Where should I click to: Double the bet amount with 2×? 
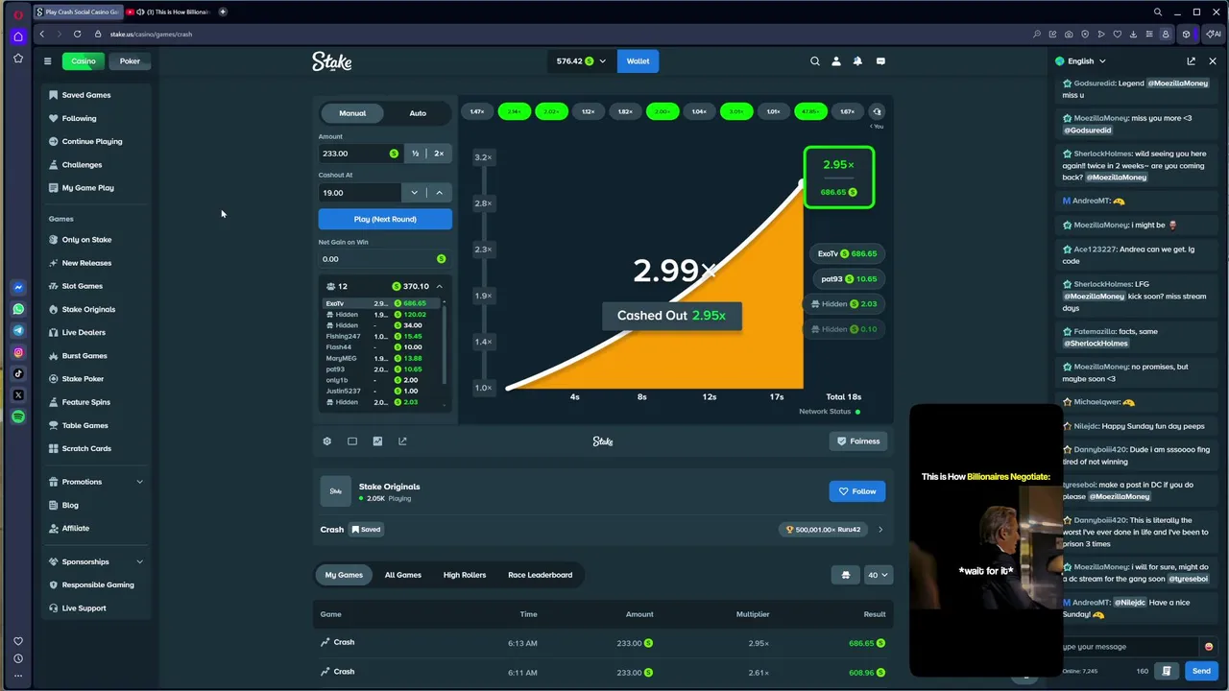(439, 154)
